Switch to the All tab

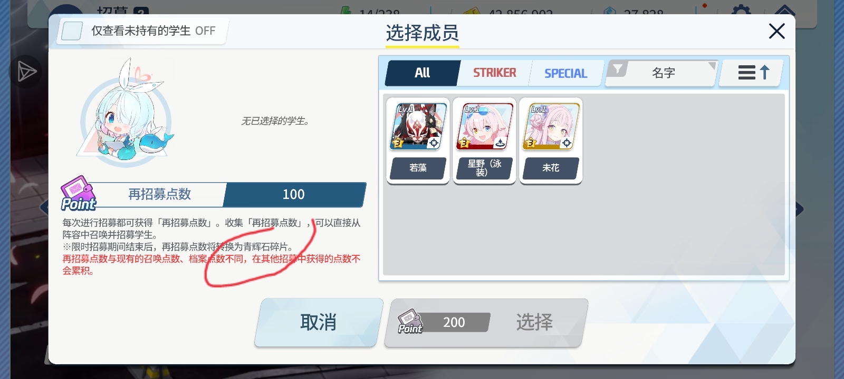[422, 73]
